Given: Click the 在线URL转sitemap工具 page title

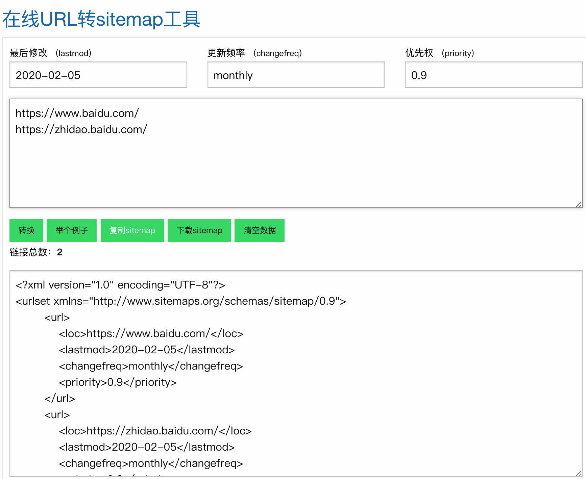Looking at the screenshot, I should tap(102, 19).
